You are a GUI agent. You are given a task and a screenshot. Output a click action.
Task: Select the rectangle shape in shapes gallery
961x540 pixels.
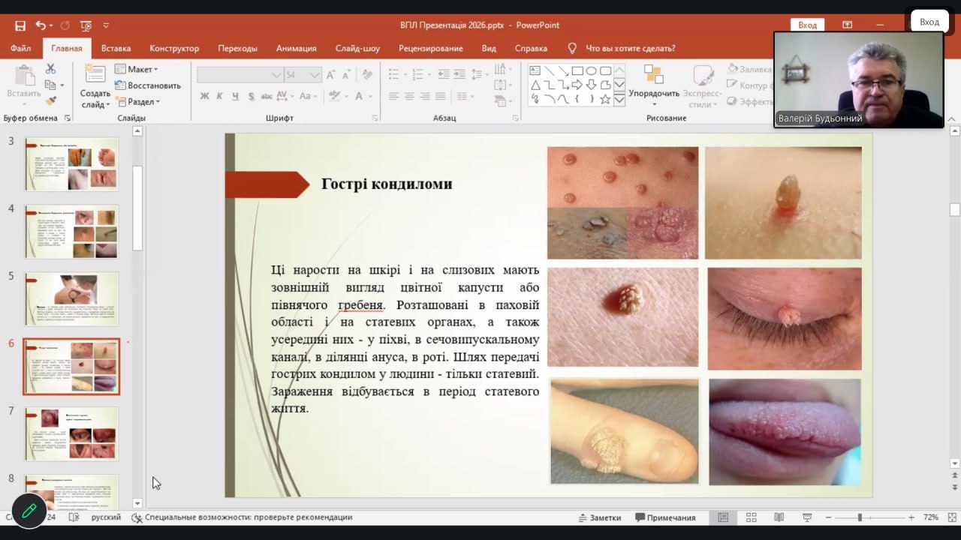tap(577, 71)
